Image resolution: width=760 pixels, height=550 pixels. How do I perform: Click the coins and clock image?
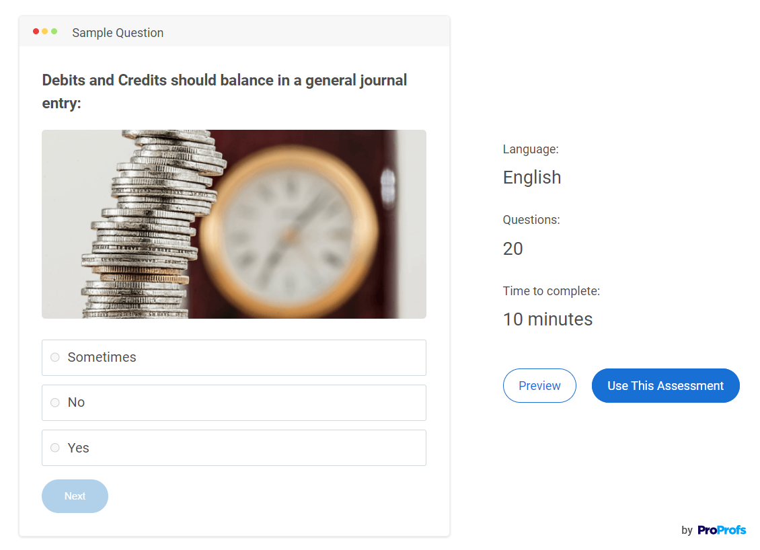pos(234,224)
